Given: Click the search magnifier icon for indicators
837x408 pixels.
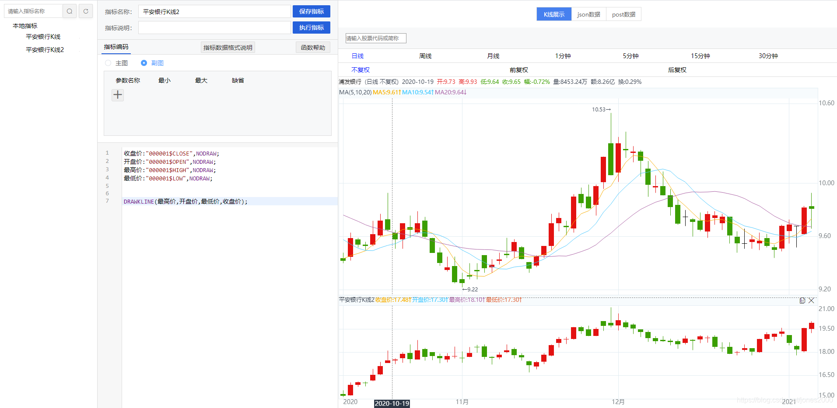Looking at the screenshot, I should [70, 11].
